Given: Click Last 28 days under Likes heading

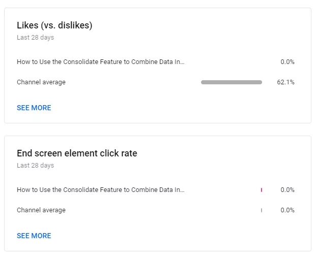Looking at the screenshot, I should click(x=35, y=38).
